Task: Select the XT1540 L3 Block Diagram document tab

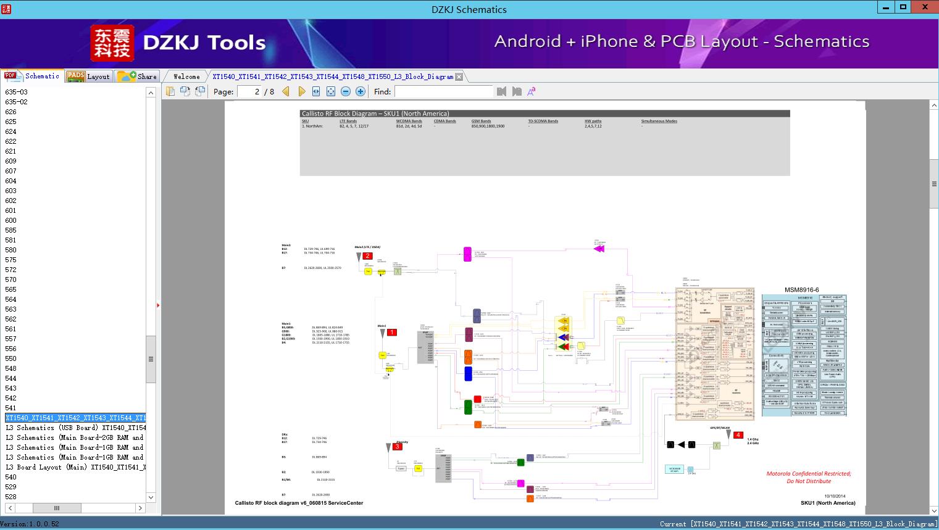Action: [x=333, y=77]
